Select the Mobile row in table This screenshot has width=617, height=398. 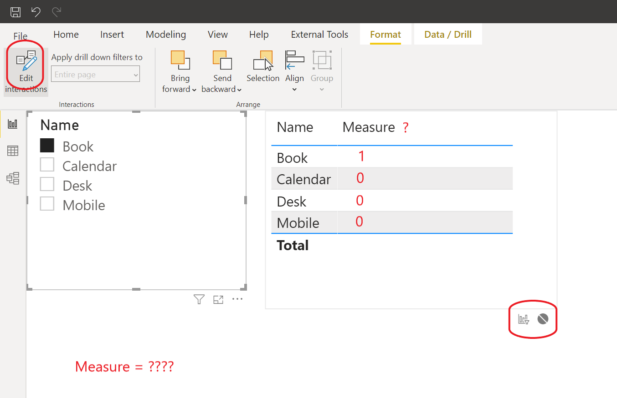[392, 222]
